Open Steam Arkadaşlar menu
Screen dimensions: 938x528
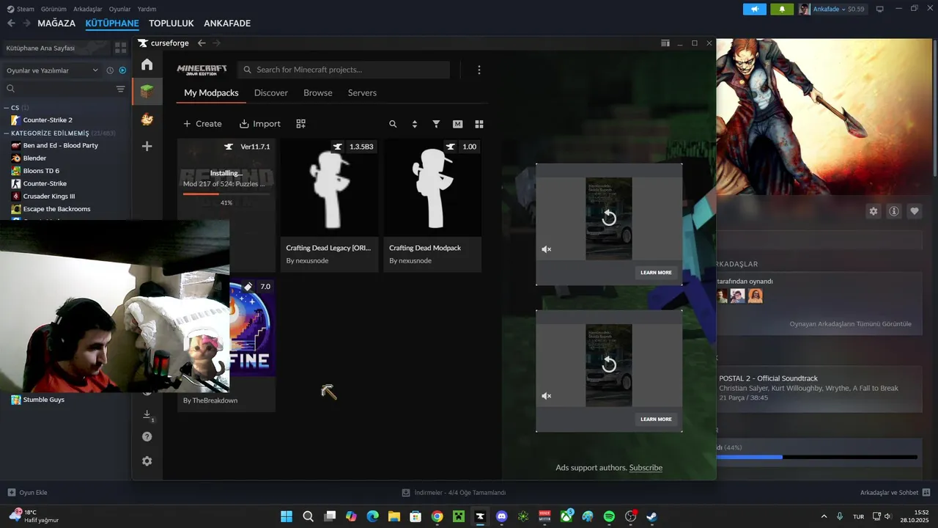[88, 9]
